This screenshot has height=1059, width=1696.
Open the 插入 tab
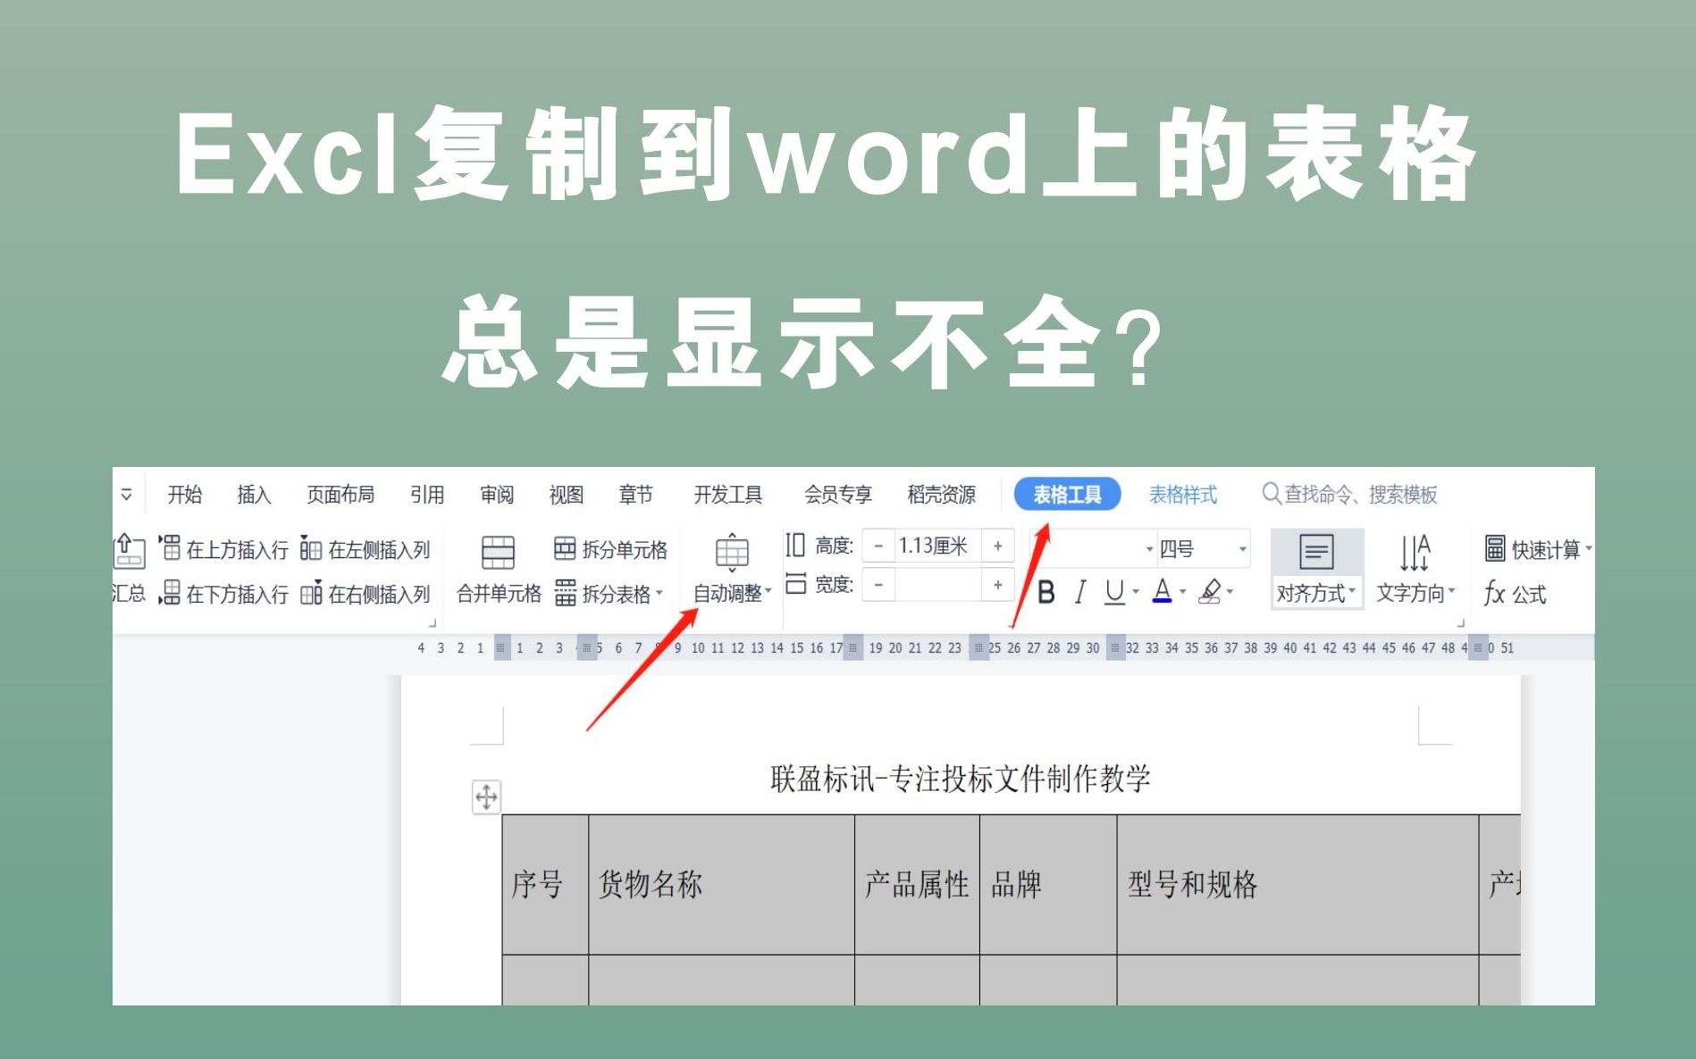(x=254, y=494)
